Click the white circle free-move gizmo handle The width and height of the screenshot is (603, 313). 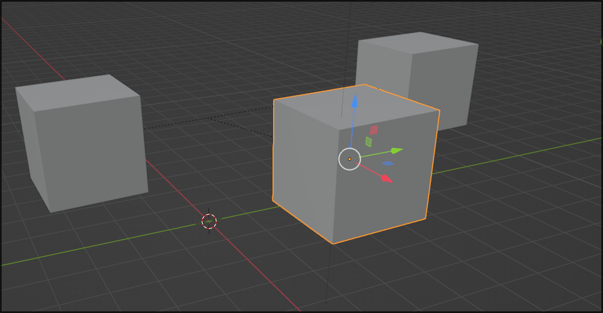point(349,159)
